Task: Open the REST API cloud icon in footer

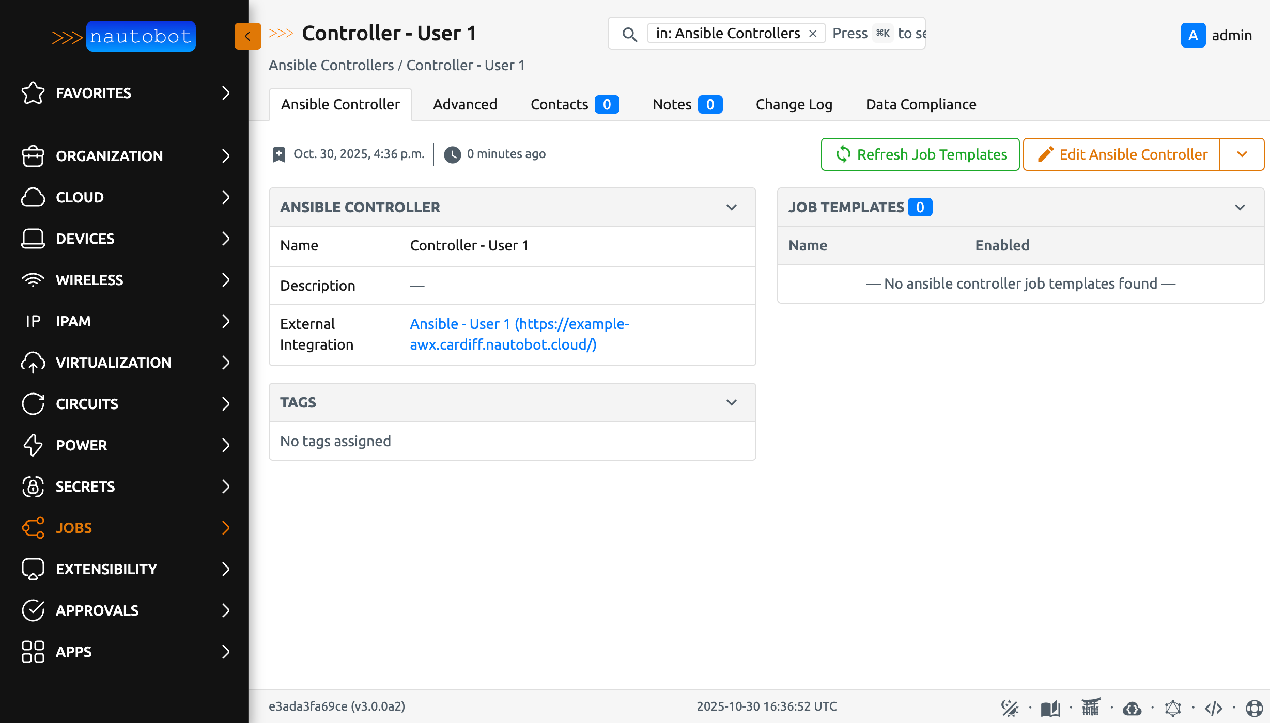Action: click(1132, 706)
